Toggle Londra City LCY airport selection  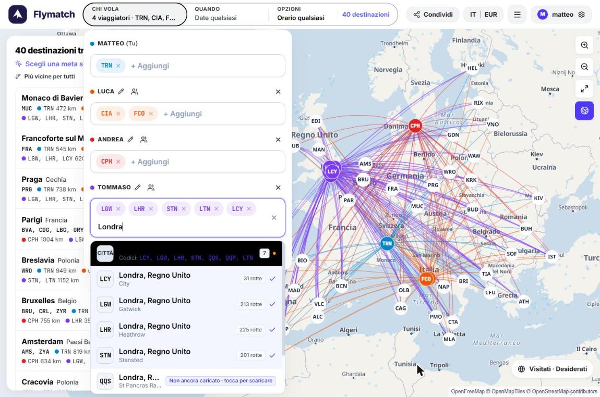coord(186,279)
